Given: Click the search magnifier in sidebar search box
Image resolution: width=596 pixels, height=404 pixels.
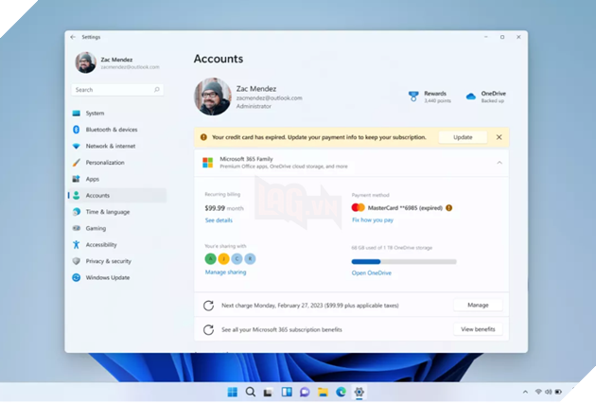Looking at the screenshot, I should [157, 90].
